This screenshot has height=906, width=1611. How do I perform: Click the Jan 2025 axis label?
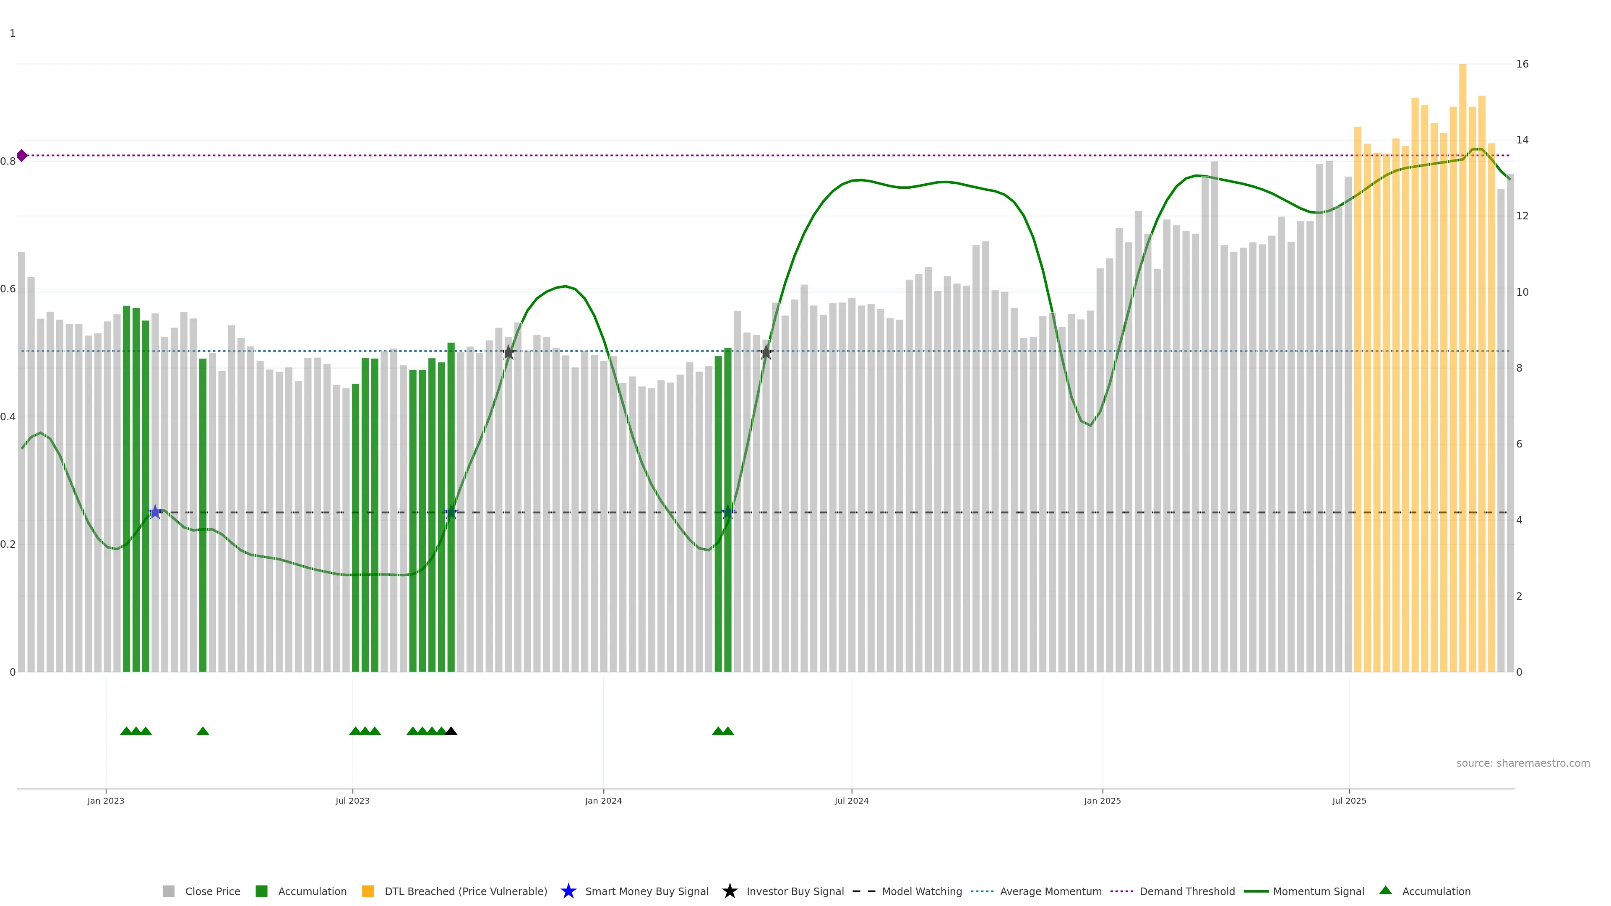coord(1102,801)
